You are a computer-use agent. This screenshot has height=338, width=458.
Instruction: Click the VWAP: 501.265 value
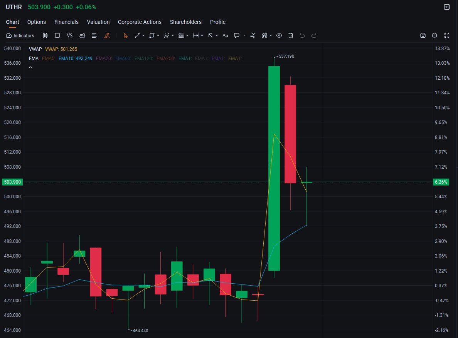(61, 49)
